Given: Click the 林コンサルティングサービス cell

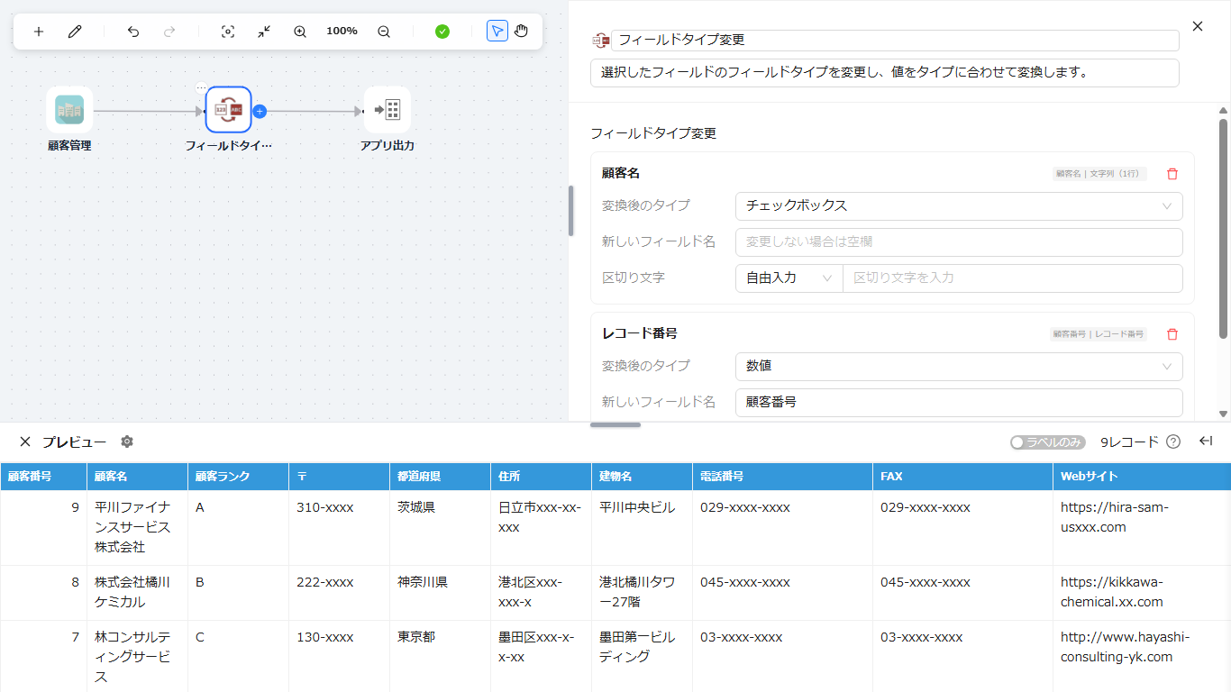Looking at the screenshot, I should click(138, 656).
